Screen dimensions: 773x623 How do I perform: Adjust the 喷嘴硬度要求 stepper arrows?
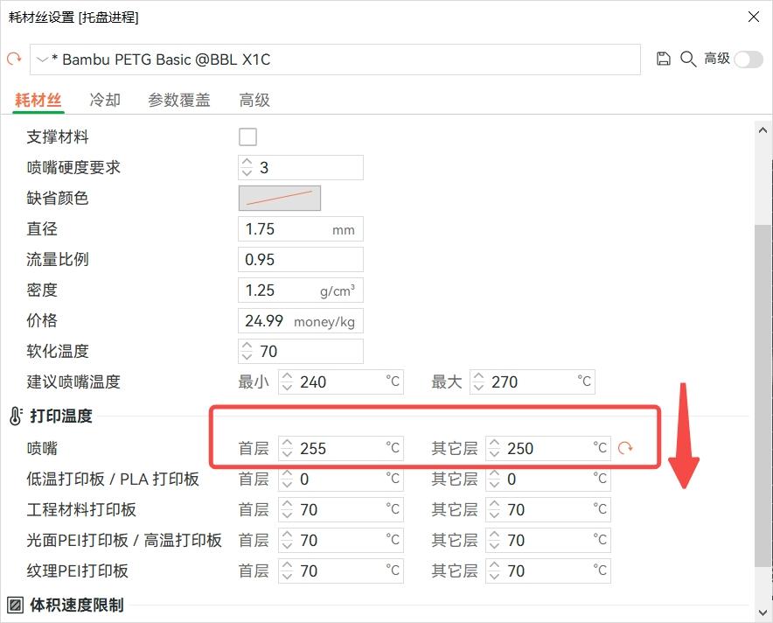click(247, 168)
